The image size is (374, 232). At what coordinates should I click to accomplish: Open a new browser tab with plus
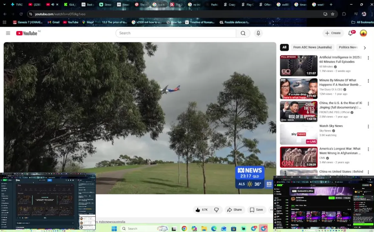pyautogui.click(x=331, y=5)
